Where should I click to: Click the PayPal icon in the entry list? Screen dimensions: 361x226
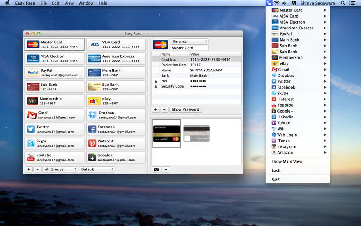point(32,73)
